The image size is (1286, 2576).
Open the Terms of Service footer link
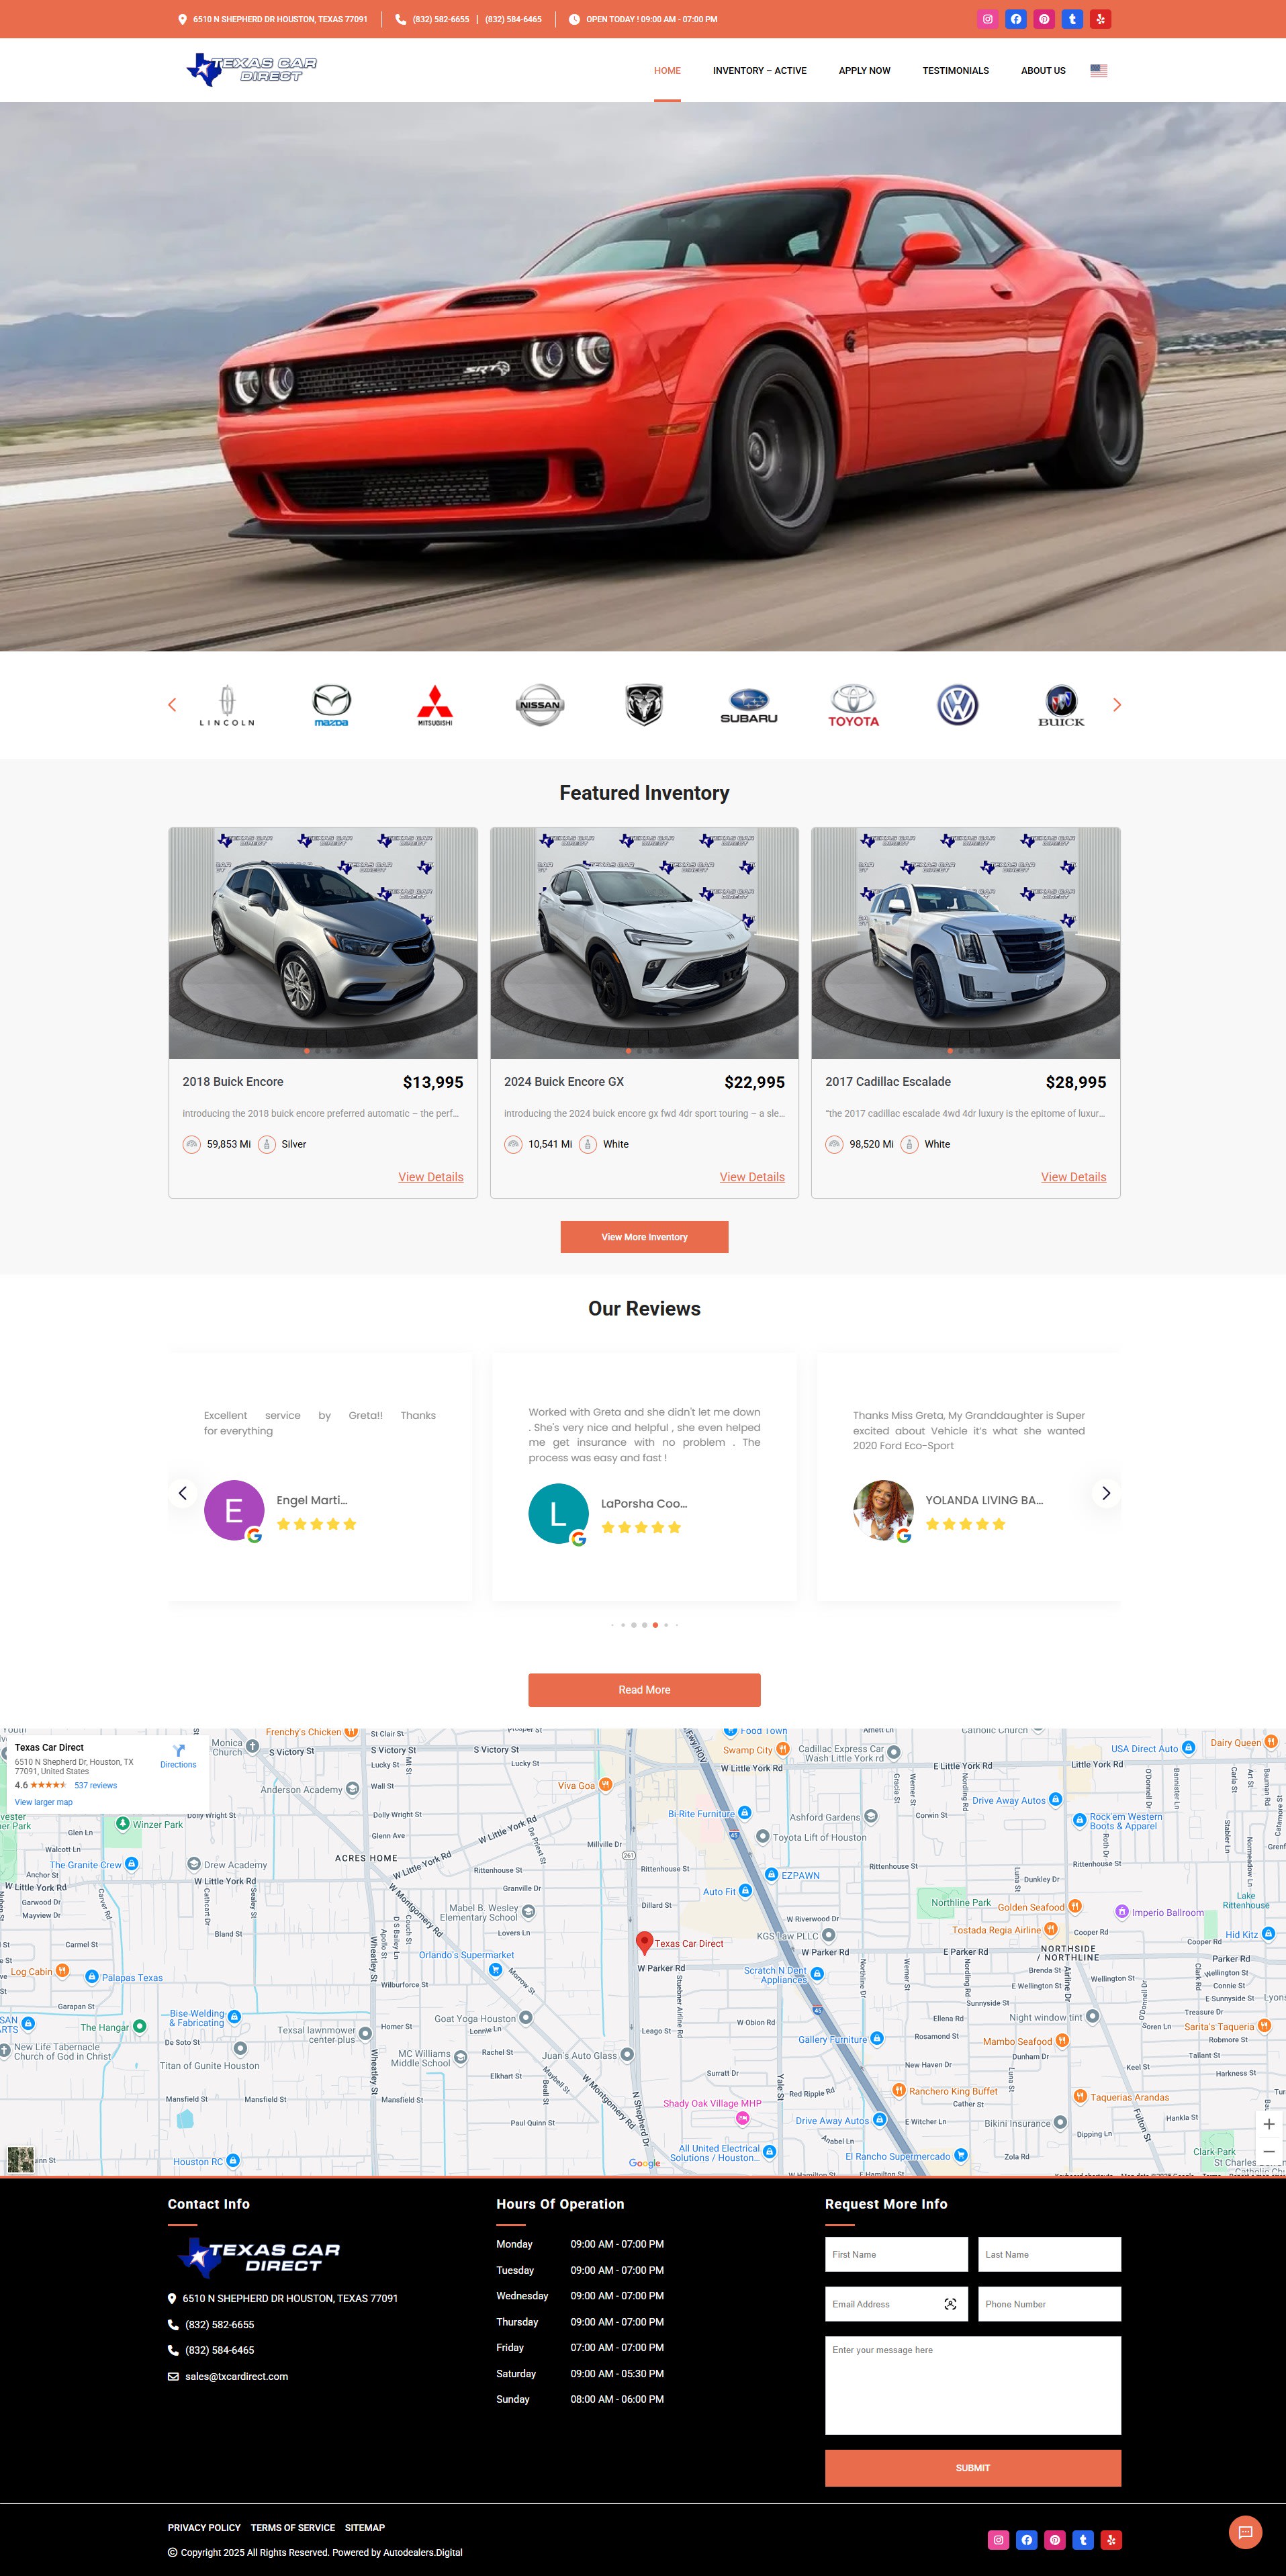[x=293, y=2528]
